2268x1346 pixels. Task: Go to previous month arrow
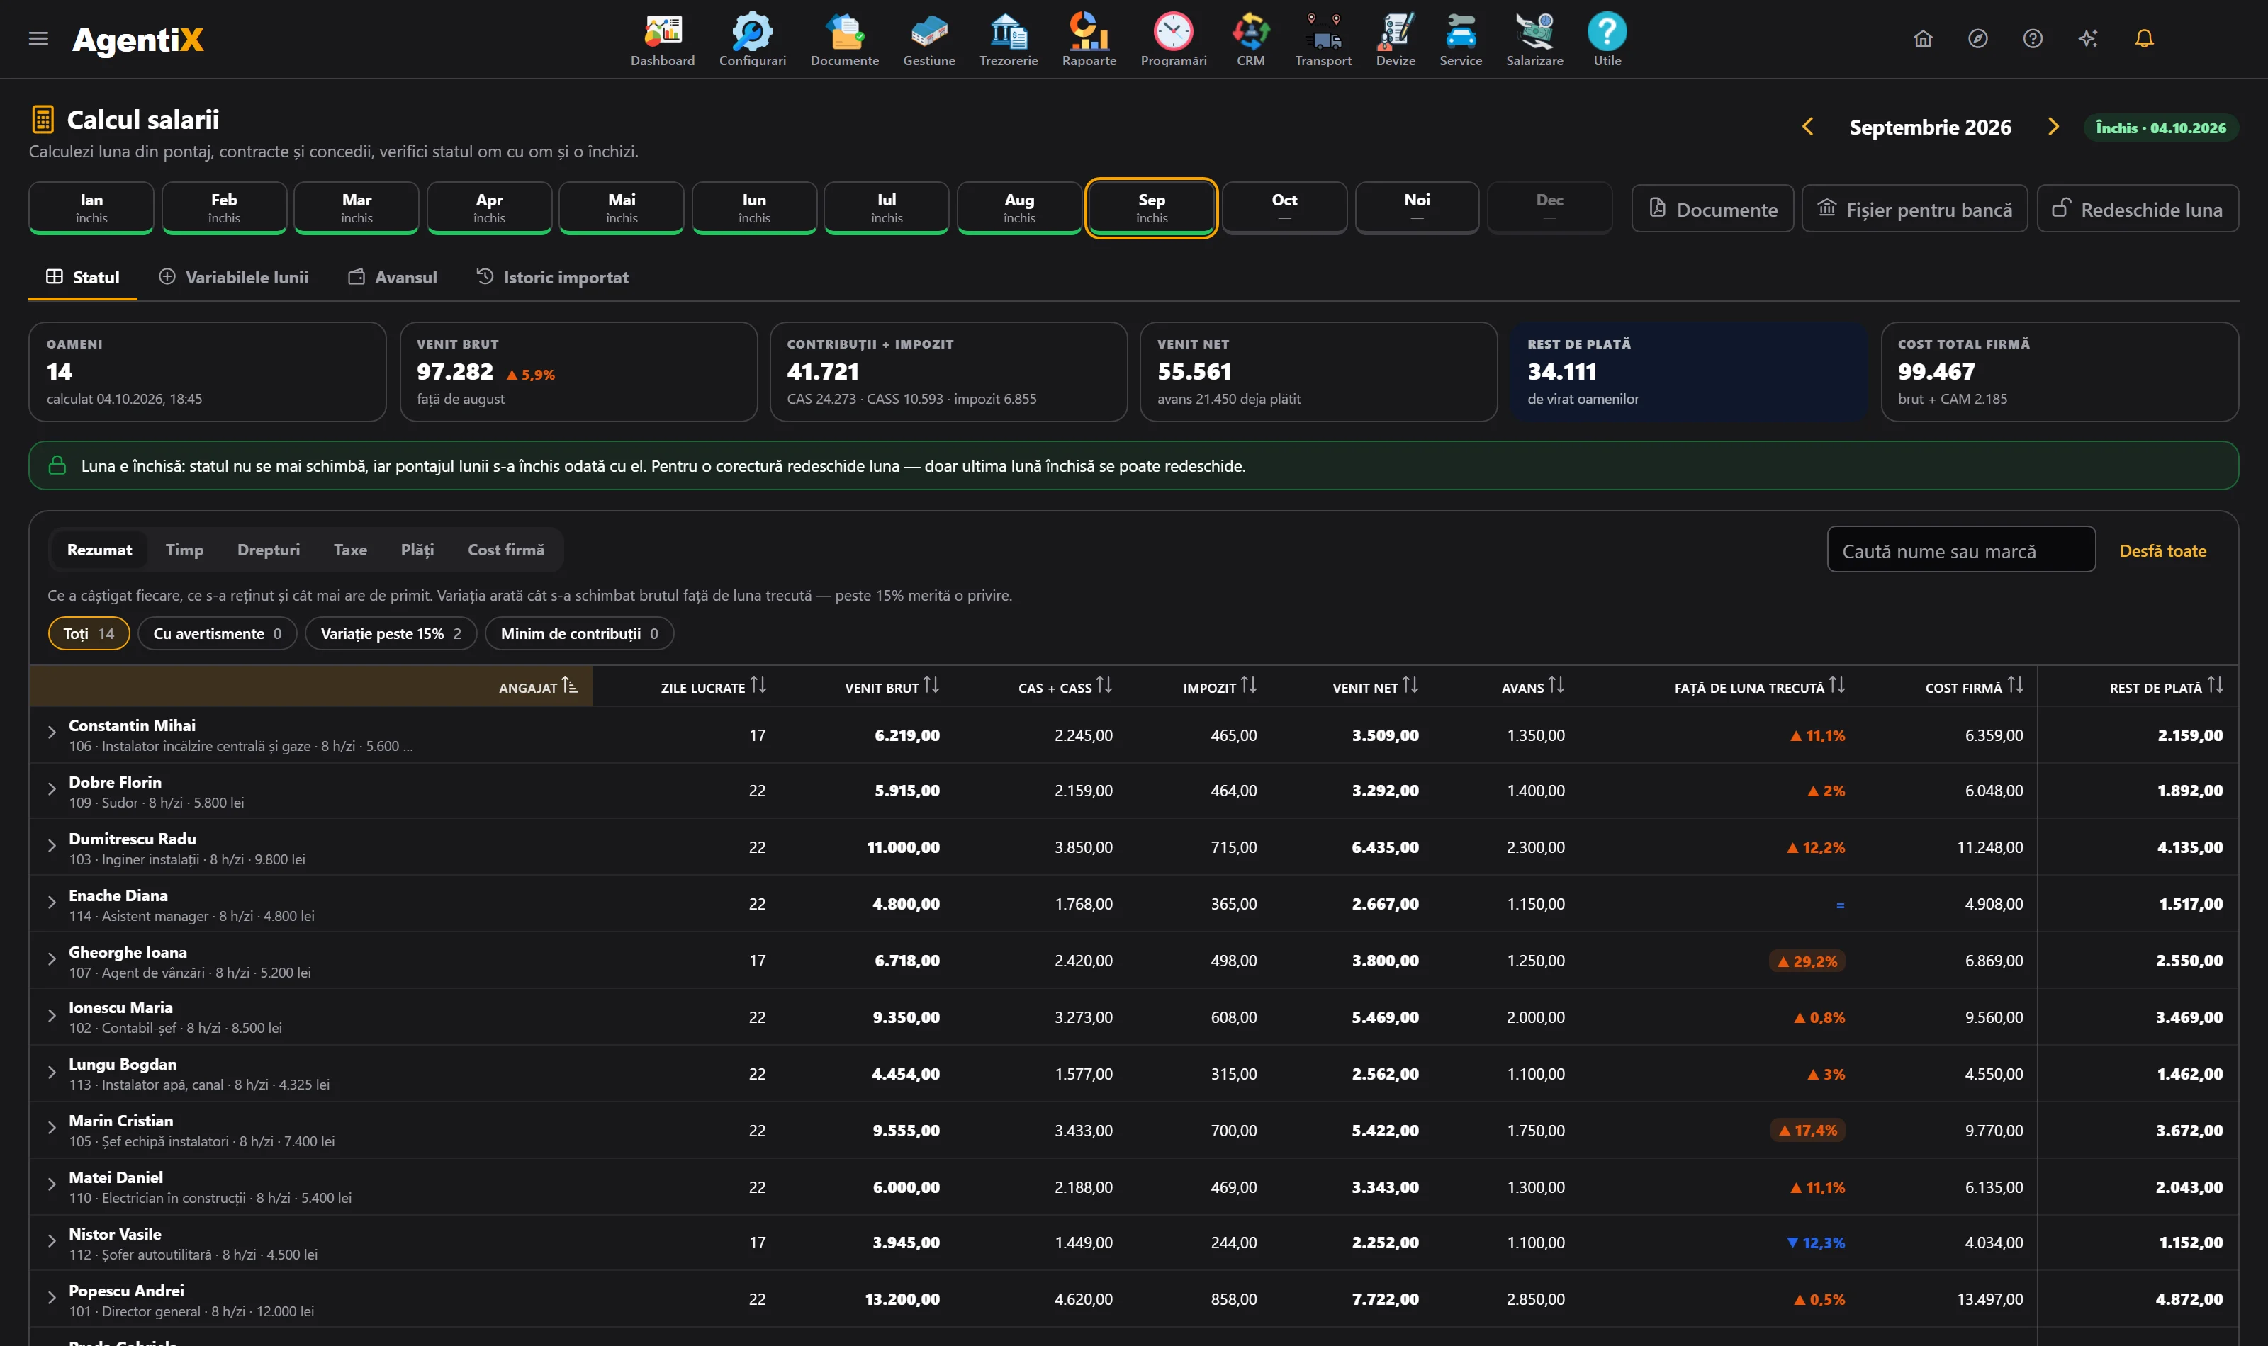[x=1807, y=127]
